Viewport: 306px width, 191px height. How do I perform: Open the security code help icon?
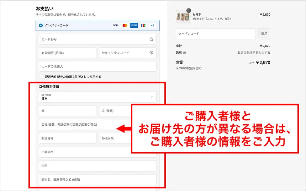tap(151, 53)
